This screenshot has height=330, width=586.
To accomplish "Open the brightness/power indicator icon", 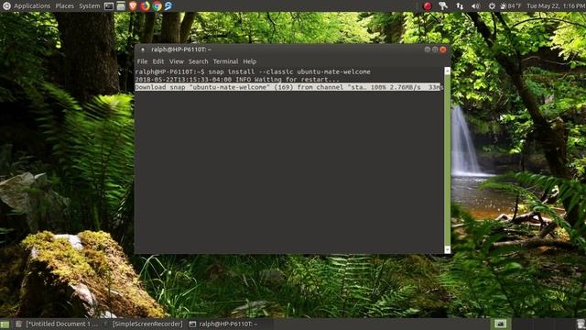I will click(x=492, y=6).
